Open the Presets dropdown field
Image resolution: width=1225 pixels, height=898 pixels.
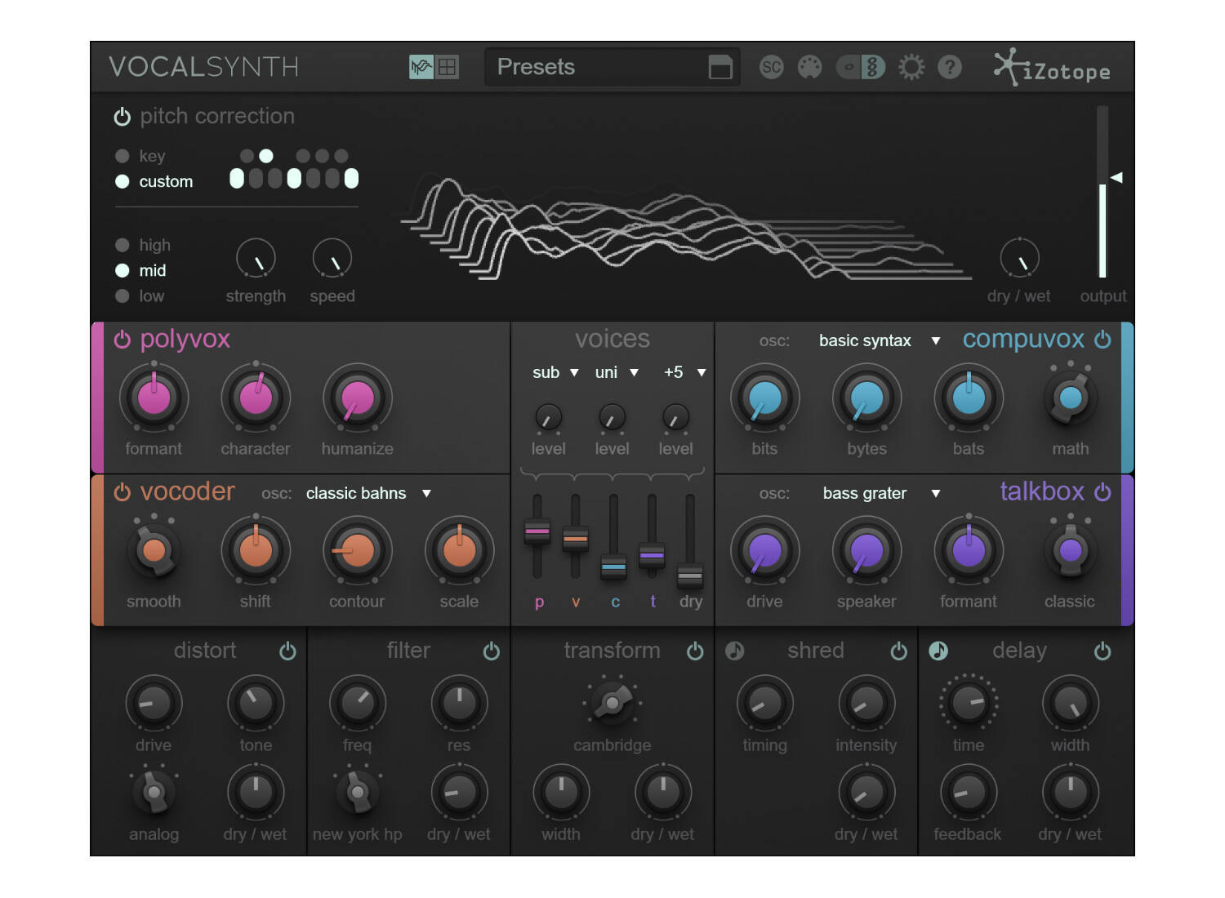tap(612, 67)
